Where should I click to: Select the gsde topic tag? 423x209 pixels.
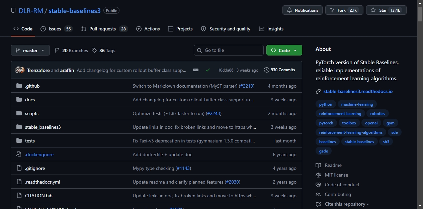[x=324, y=151]
